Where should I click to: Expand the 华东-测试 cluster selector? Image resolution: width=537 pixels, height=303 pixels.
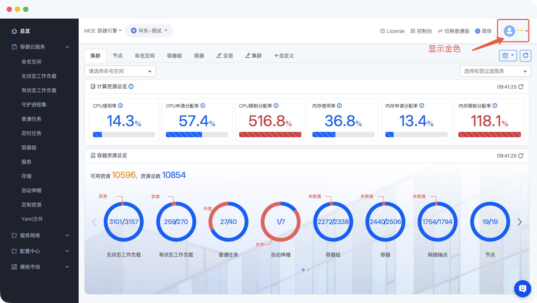(x=149, y=31)
